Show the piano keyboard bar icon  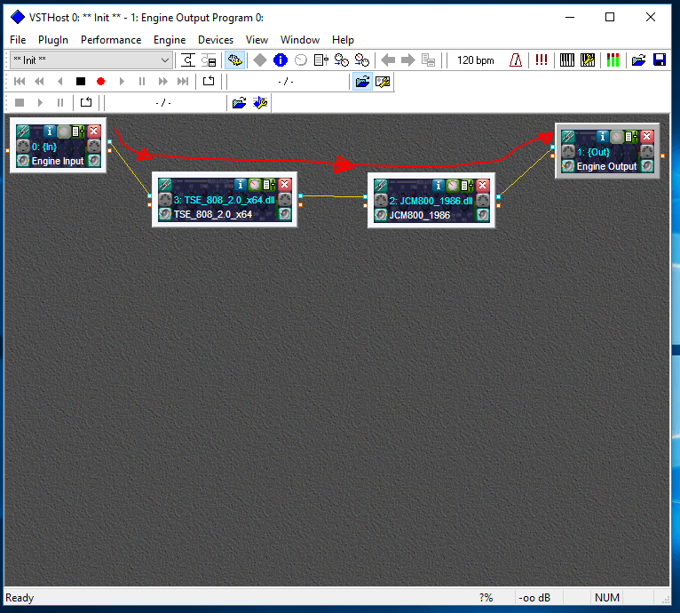point(566,60)
